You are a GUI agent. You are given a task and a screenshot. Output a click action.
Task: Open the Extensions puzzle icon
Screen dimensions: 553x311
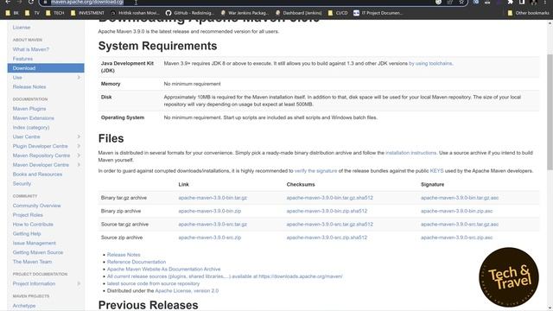point(511,2)
